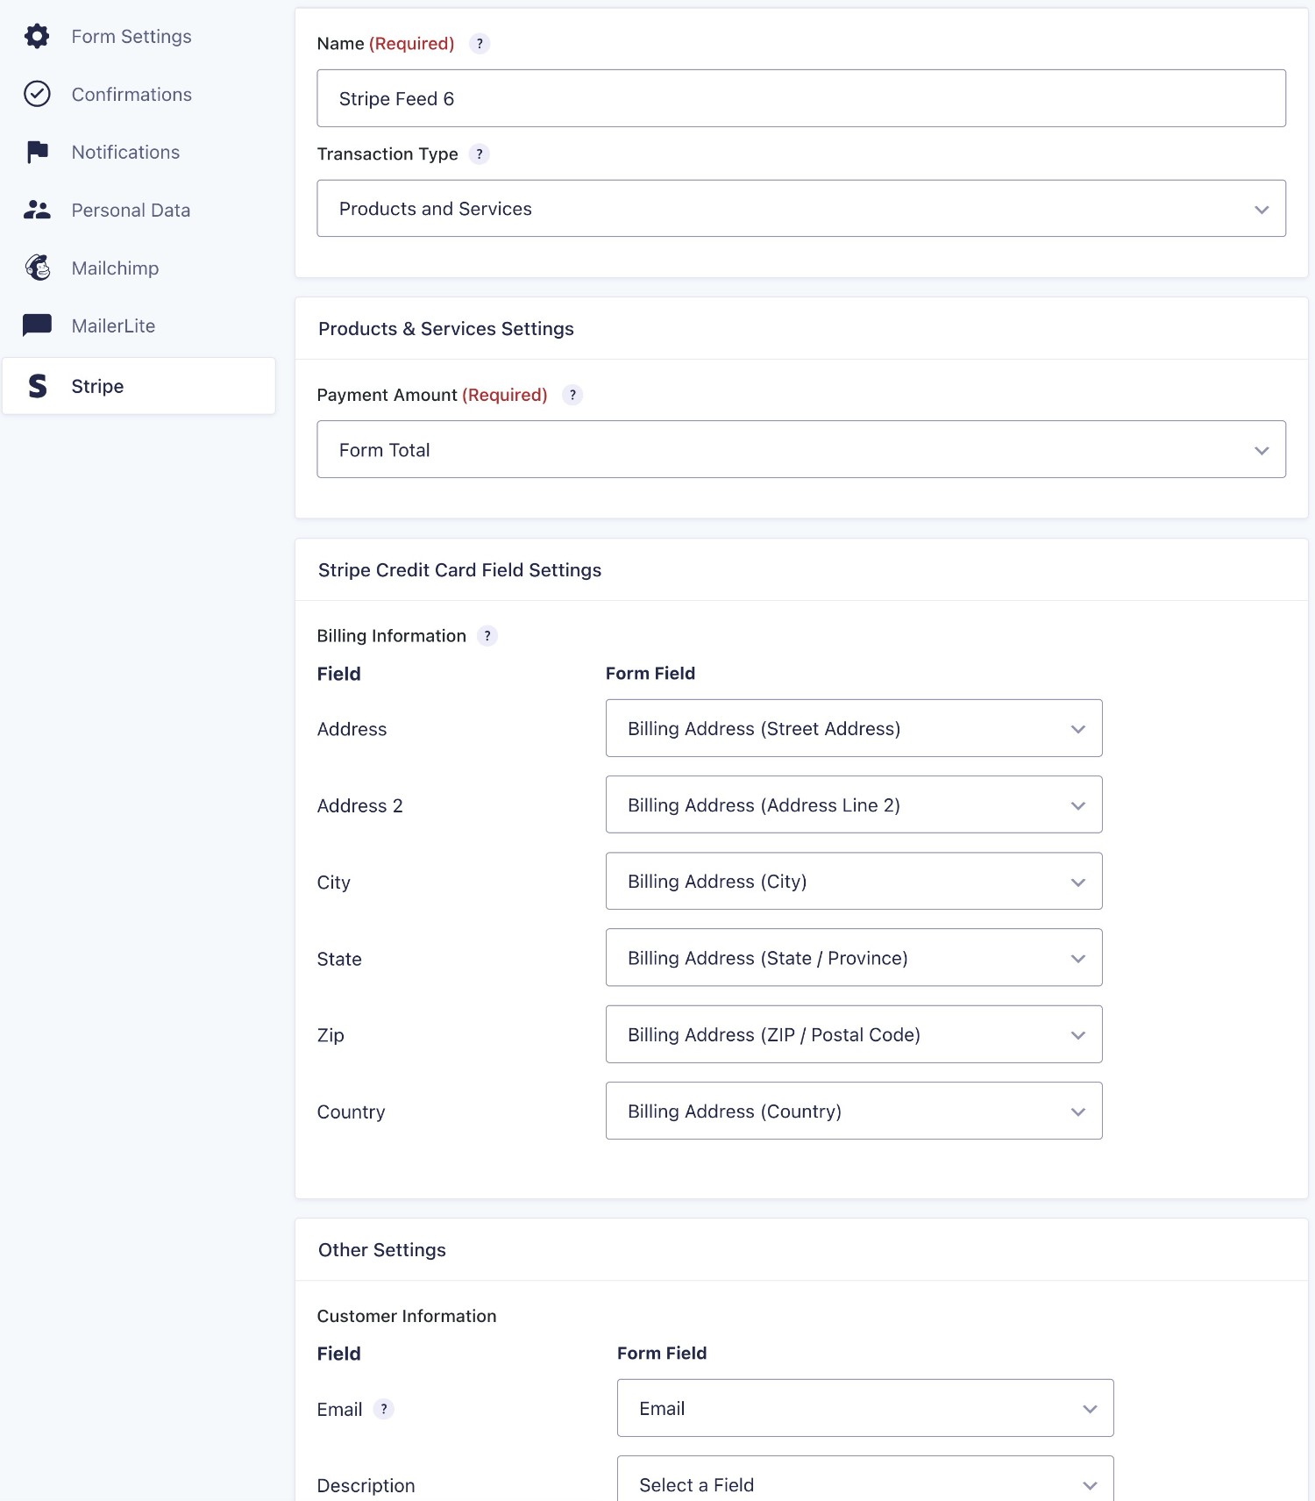
Task: Click the Stripe S logo icon
Action: [x=37, y=386]
